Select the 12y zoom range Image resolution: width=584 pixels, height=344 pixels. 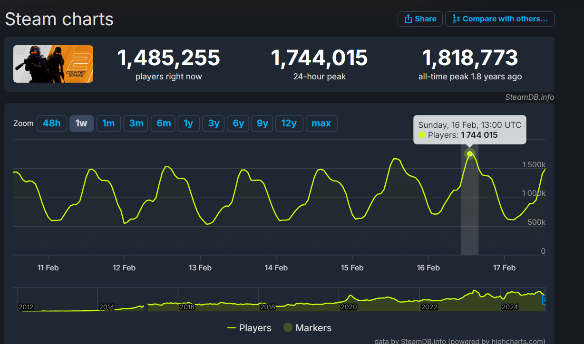tap(289, 124)
